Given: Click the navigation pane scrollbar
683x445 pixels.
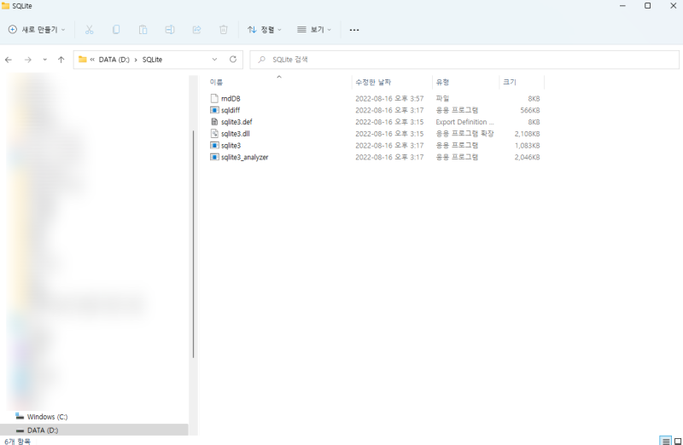Looking at the screenshot, I should (194, 244).
